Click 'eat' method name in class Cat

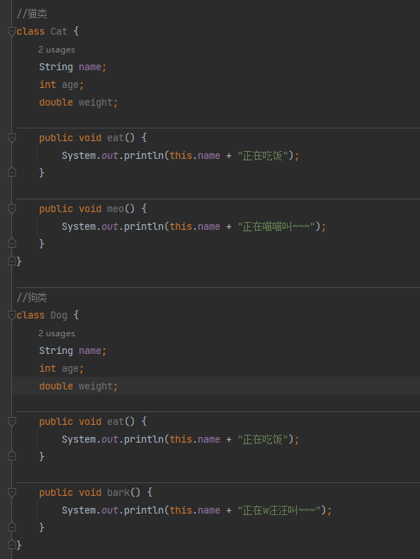pyautogui.click(x=115, y=138)
